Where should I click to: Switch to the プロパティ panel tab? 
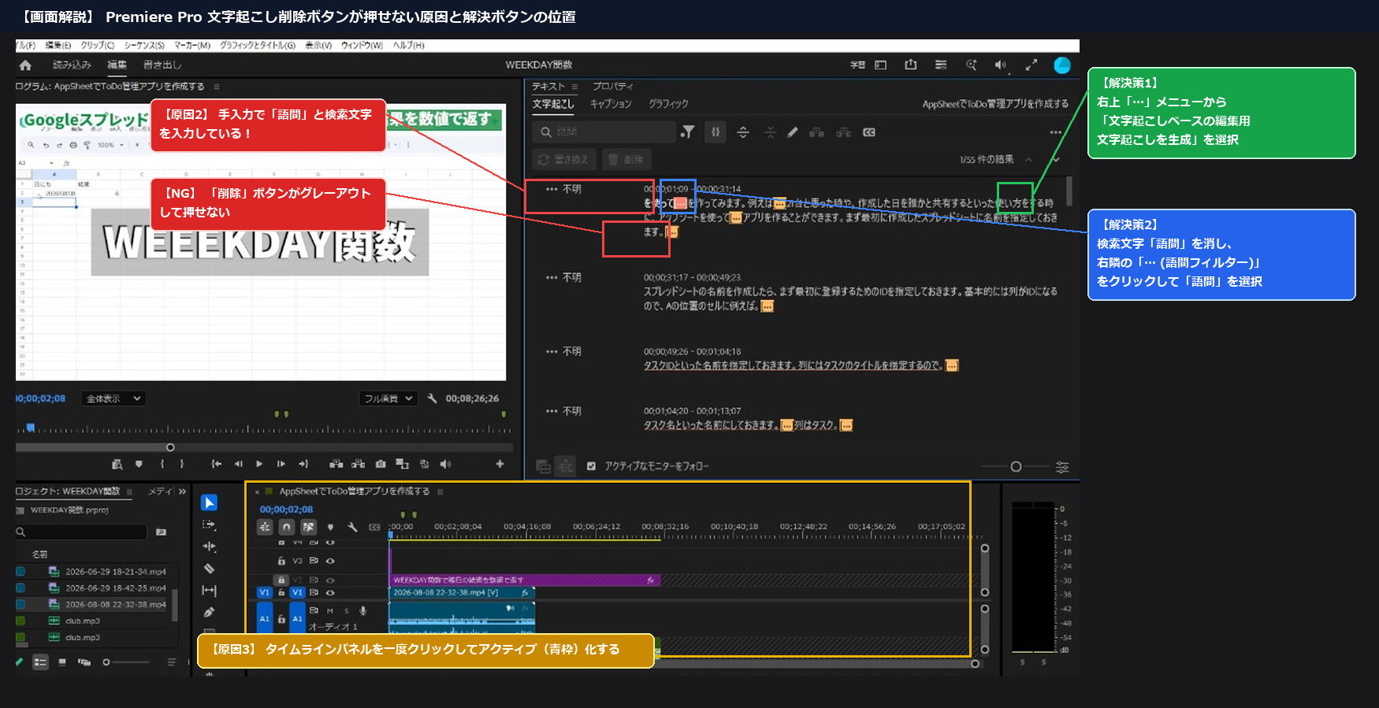[x=612, y=87]
